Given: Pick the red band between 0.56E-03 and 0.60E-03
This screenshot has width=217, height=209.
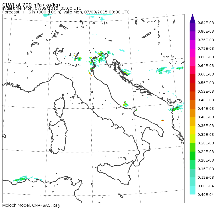Looking at the screenshot, I should coord(192,79).
